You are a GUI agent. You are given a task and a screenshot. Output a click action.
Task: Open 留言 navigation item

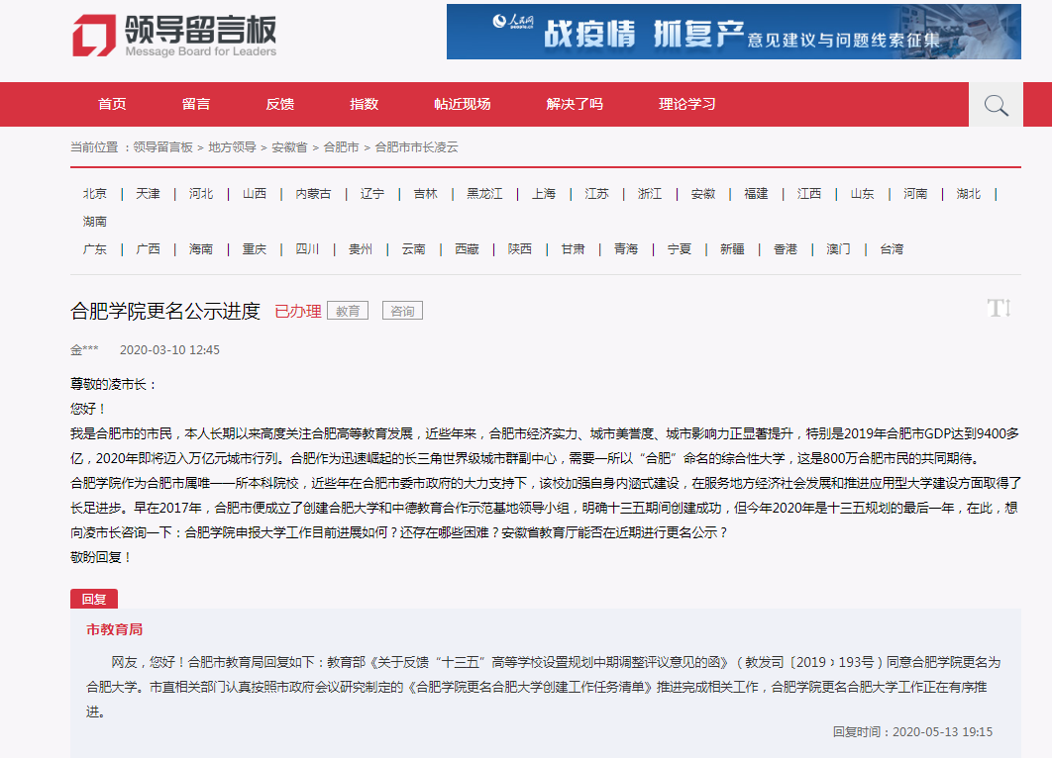196,104
